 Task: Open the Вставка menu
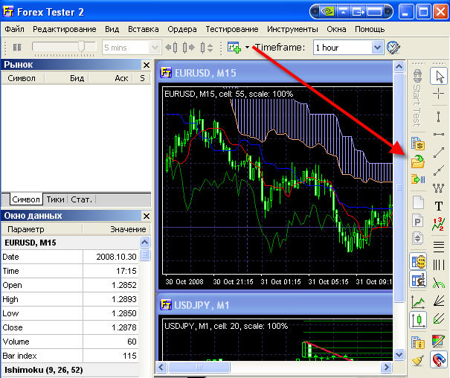point(144,29)
